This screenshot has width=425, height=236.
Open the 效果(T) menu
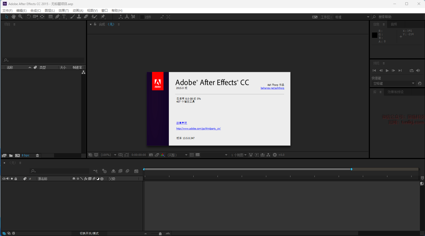pos(64,11)
